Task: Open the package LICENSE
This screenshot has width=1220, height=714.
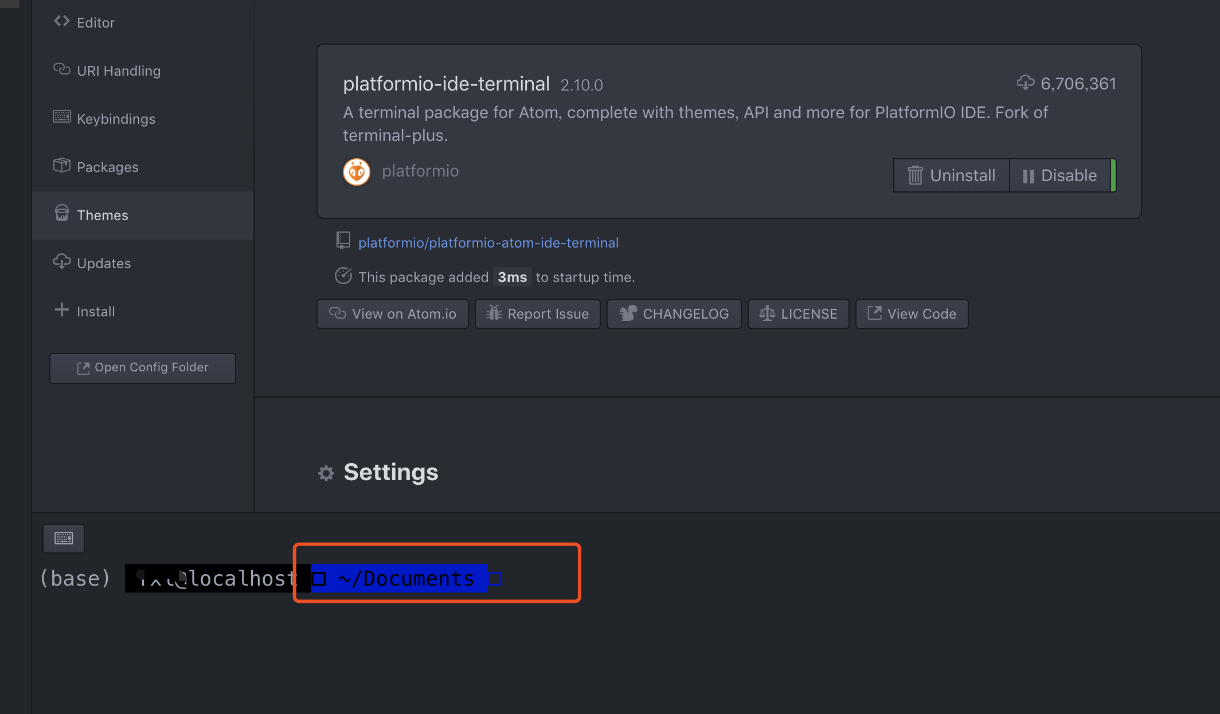Action: pyautogui.click(x=798, y=313)
